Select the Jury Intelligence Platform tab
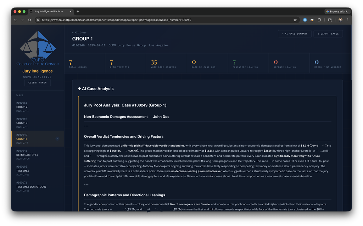 click(50, 11)
